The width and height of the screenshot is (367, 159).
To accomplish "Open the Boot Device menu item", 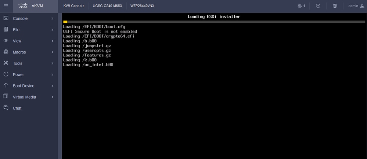I will tap(29, 86).
